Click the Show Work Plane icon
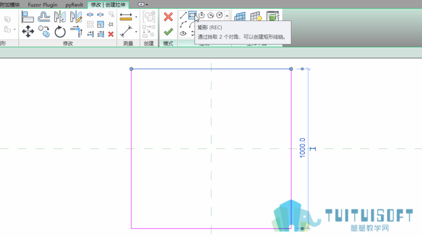422x237 pixels. point(256,16)
